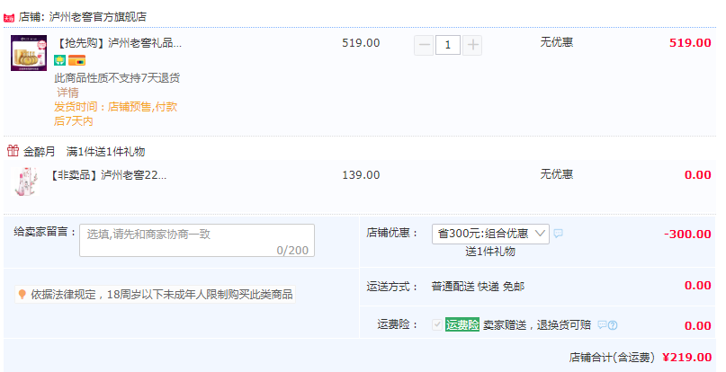Open 【非卖品】泸州老窖22 gift title

[x=108, y=175]
